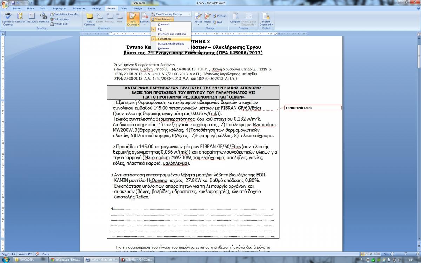Screen dimensions: 421x263
Task: Run Spelling & Grammar check
Action: tap(8, 19)
